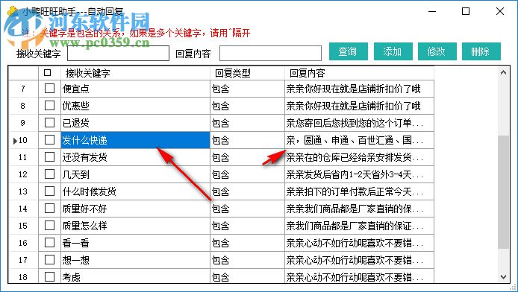Image resolution: width=518 pixels, height=292 pixels.
Task: Toggle the select-all checkbox in table header
Action: coord(48,72)
